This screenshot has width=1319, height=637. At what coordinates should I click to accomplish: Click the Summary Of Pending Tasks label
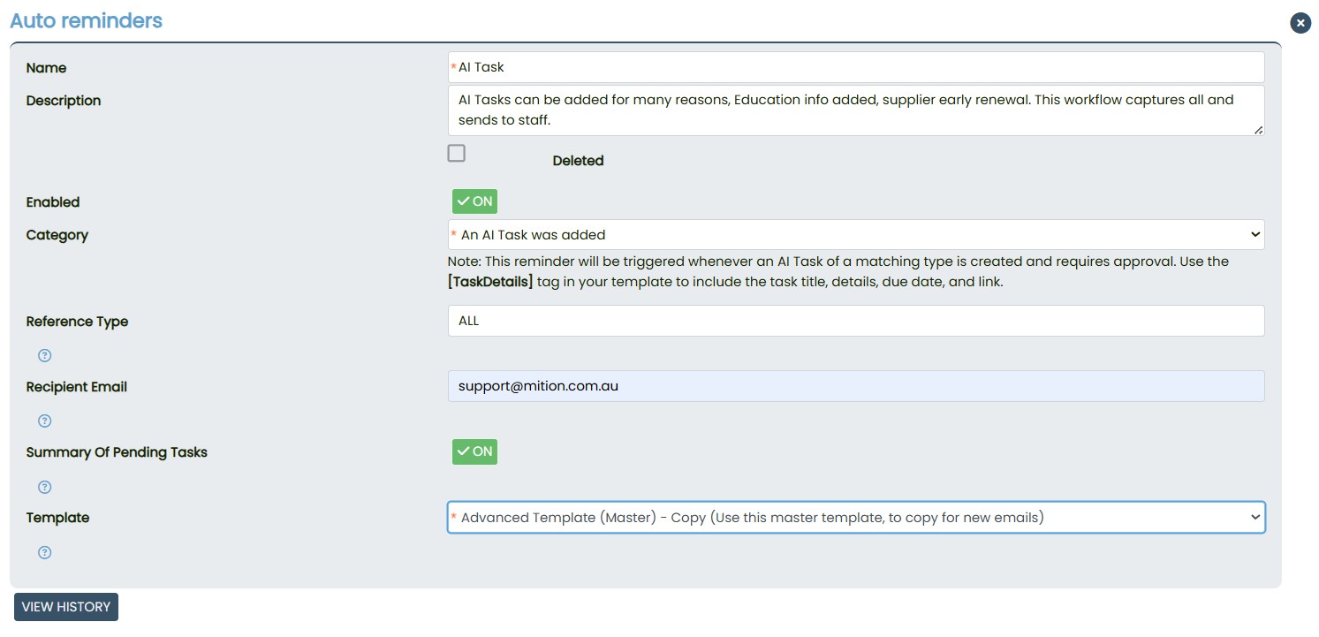[117, 452]
